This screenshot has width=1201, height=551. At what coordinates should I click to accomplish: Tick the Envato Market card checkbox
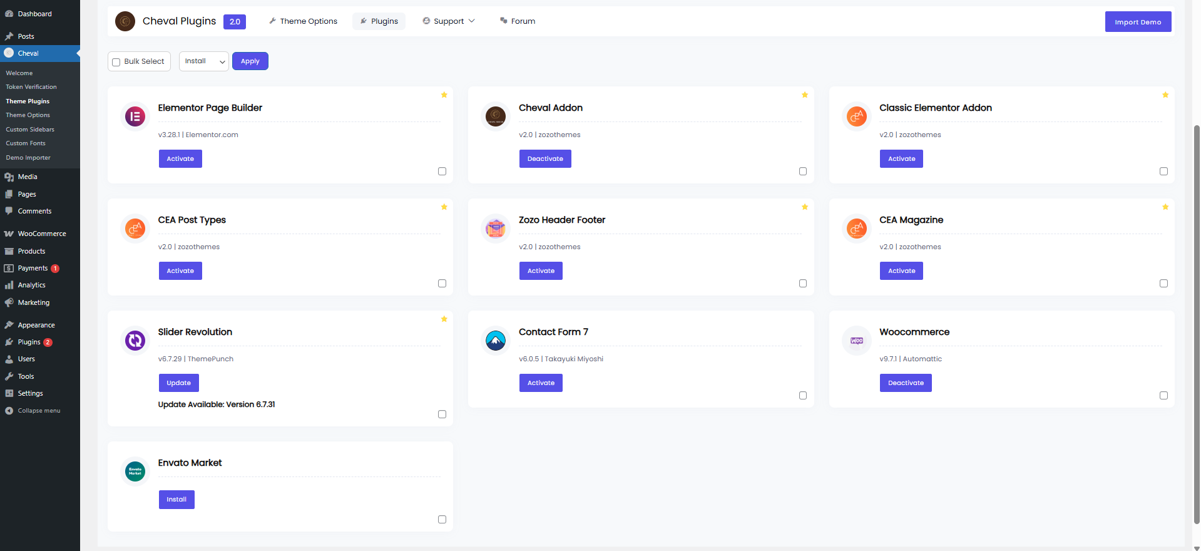tap(442, 520)
